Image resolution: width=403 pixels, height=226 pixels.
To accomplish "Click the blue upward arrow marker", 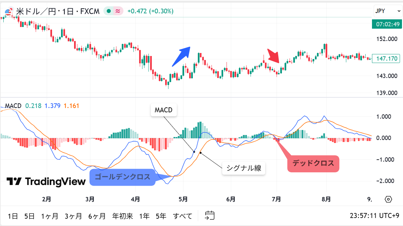I will [x=180, y=56].
